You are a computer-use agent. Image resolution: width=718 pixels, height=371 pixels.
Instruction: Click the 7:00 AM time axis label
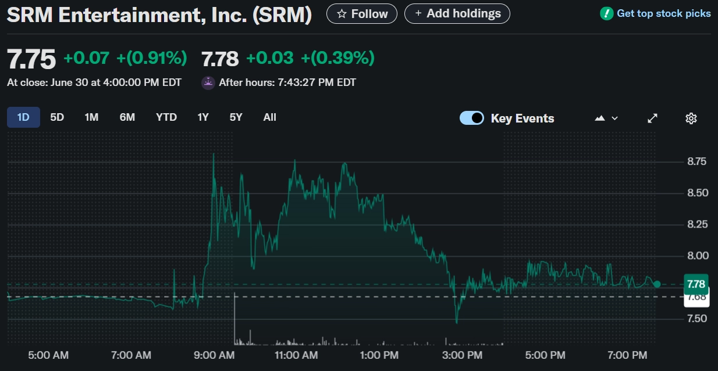[131, 355]
